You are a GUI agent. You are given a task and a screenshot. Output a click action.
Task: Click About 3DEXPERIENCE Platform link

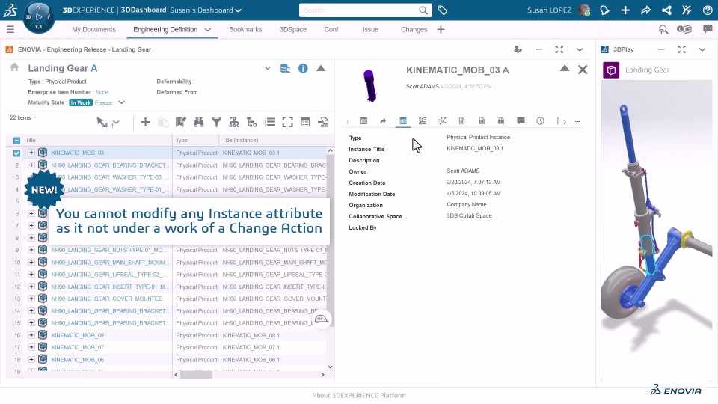click(358, 395)
